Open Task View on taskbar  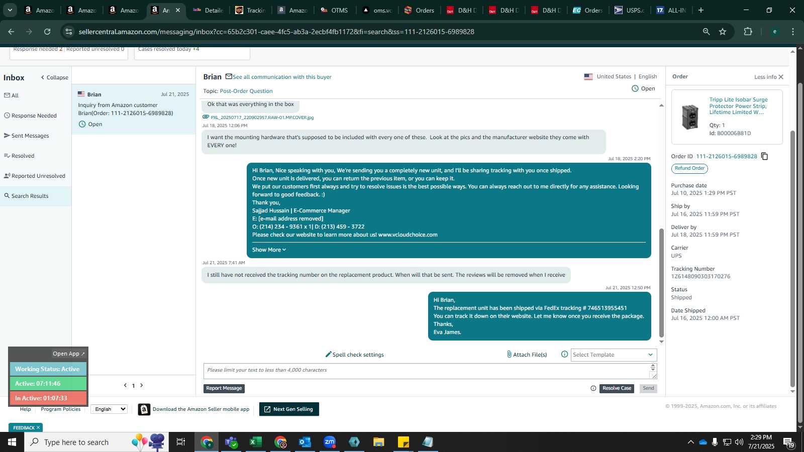(181, 442)
